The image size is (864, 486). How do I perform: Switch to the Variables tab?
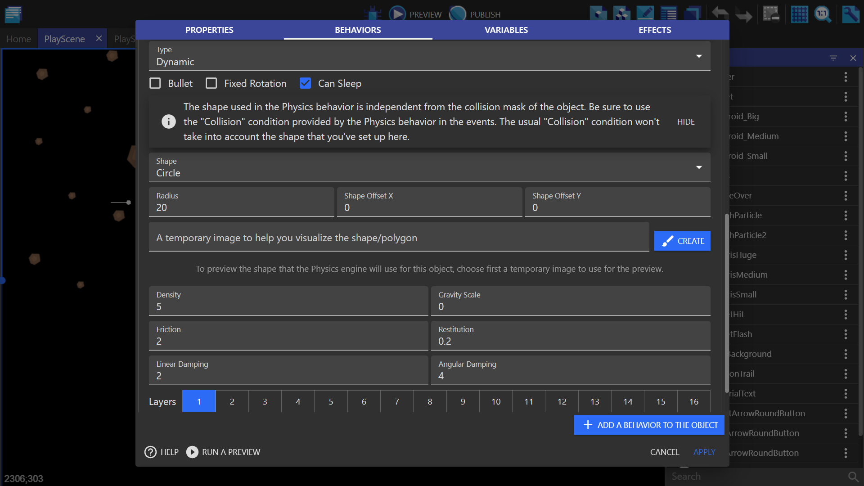506,30
